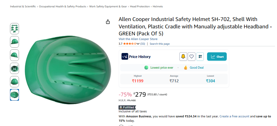Screen dimensions: 277x126
Task: Click the thumbs-up Good Deal icon
Action: point(185,68)
